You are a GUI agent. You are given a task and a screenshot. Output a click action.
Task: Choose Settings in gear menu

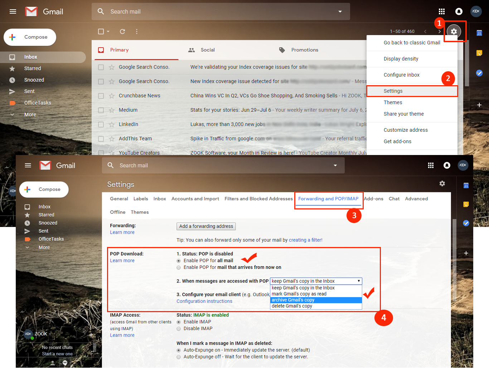click(x=412, y=91)
